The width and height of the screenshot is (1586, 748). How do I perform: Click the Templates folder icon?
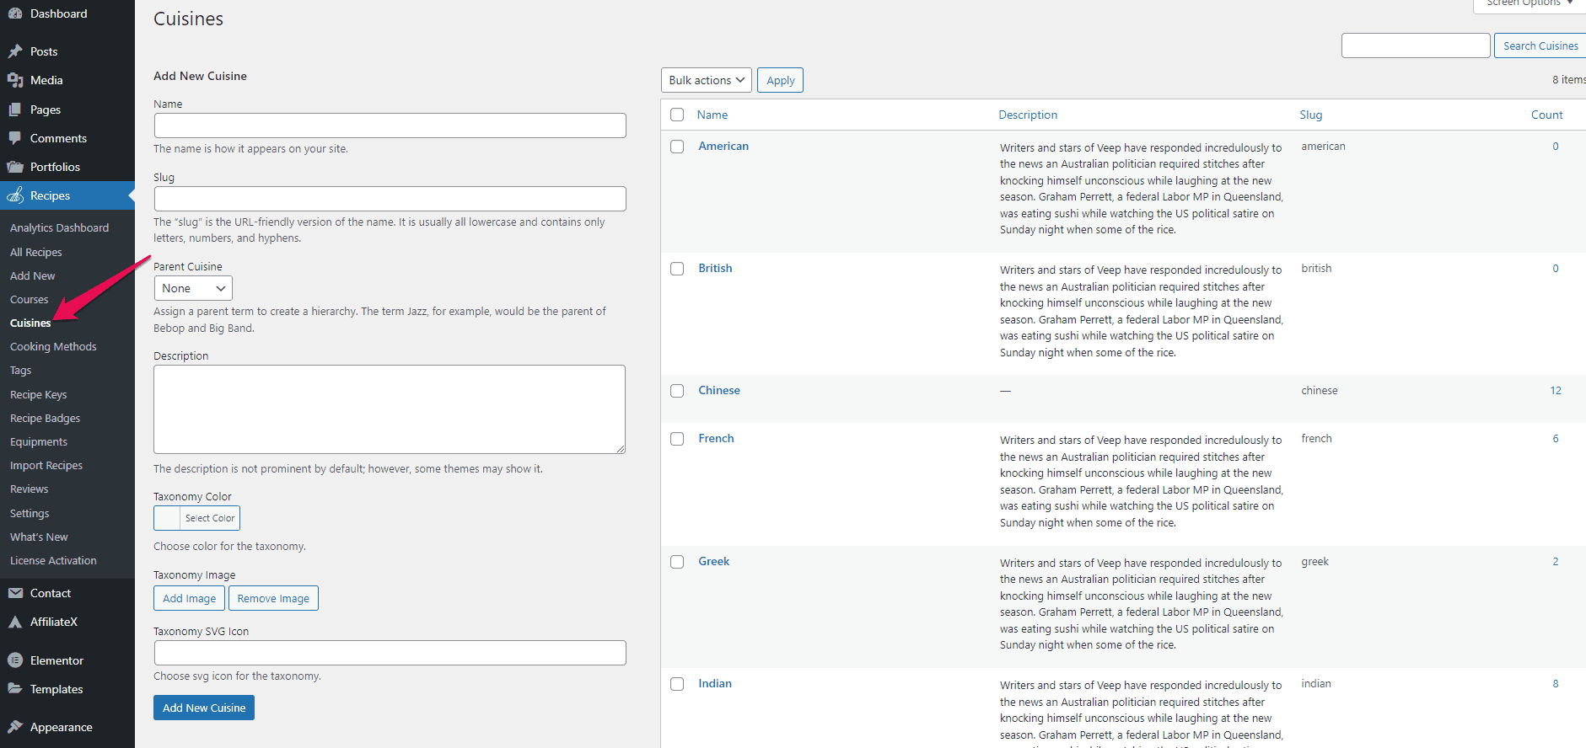point(15,689)
